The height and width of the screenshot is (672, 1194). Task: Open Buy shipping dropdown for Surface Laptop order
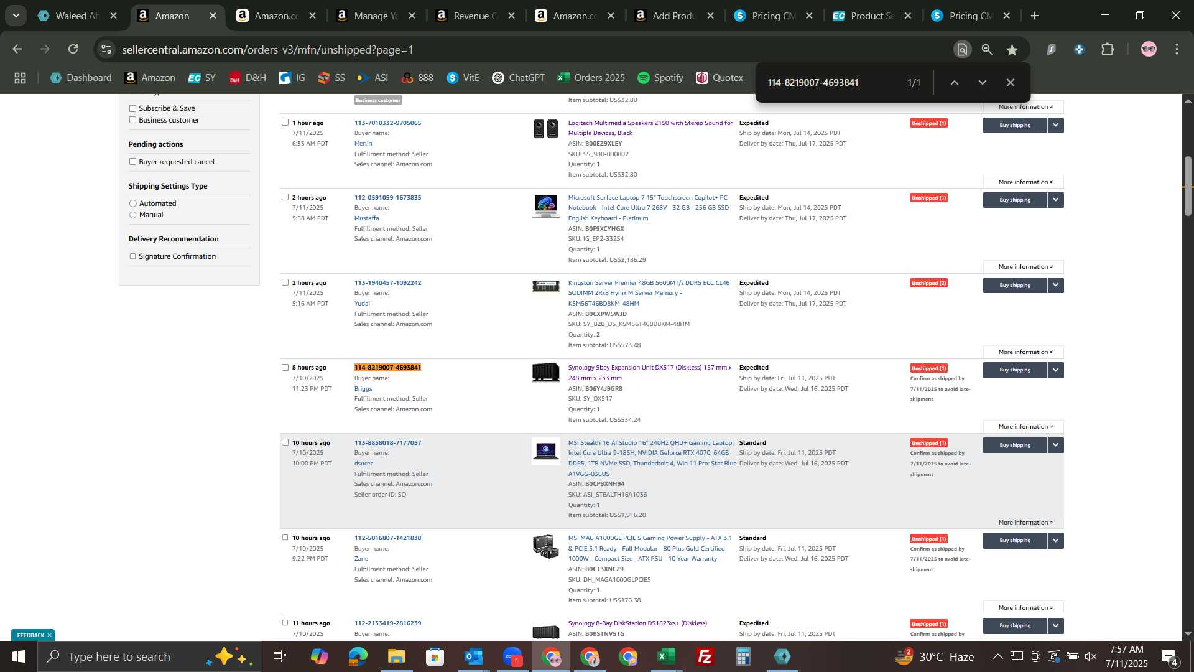(x=1056, y=200)
